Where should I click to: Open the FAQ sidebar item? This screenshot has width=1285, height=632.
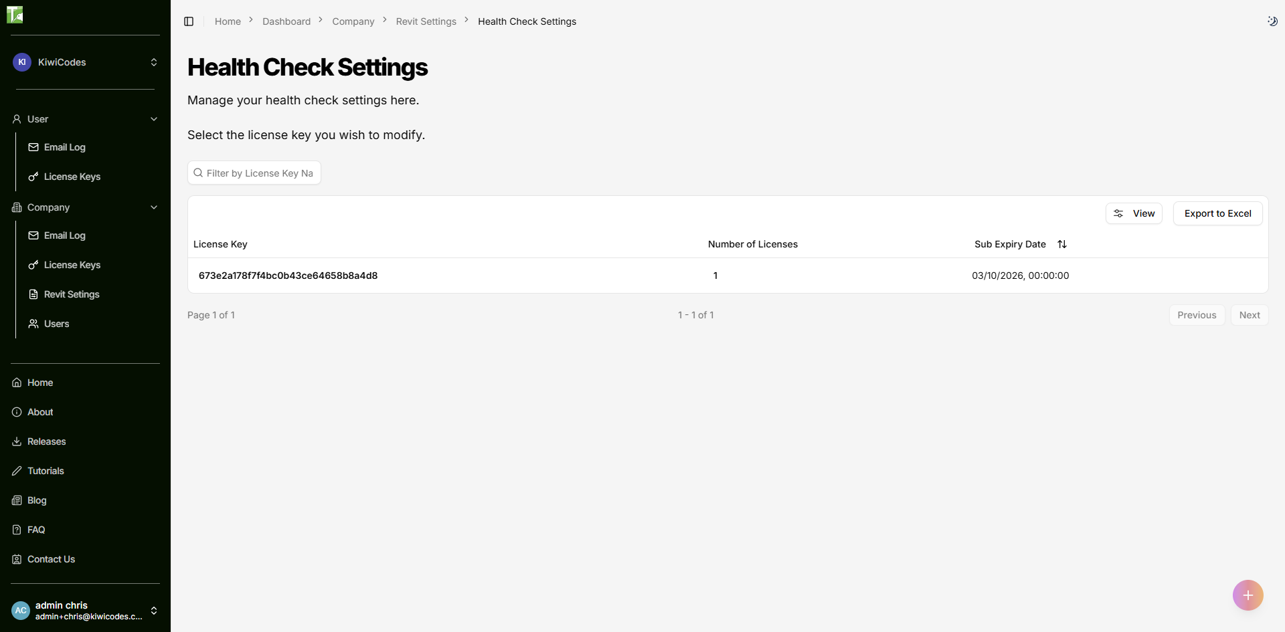click(x=36, y=530)
